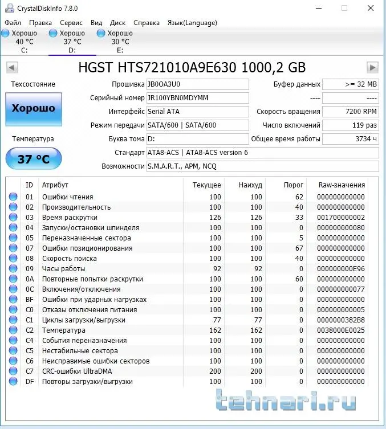386x429 pixels.
Task: Click raw value 000000000077
Action: tap(341, 289)
